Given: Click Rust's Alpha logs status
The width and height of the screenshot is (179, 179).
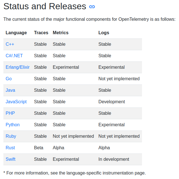Looking at the screenshot, I should point(104,148).
